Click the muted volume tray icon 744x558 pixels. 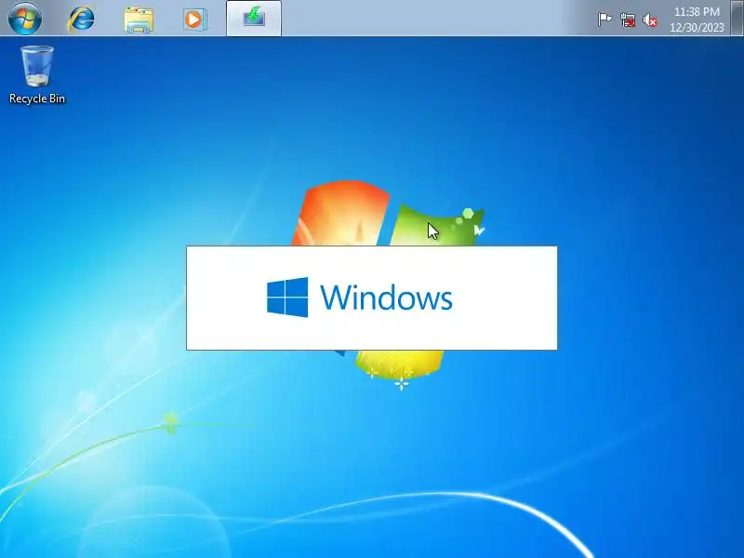(649, 20)
